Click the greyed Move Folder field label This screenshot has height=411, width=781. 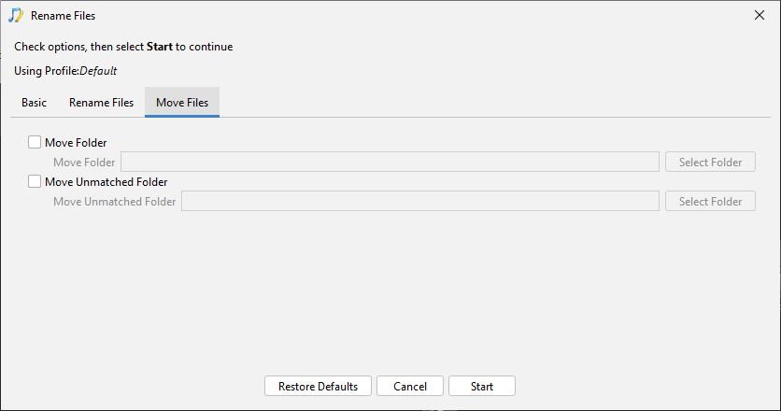pyautogui.click(x=84, y=163)
